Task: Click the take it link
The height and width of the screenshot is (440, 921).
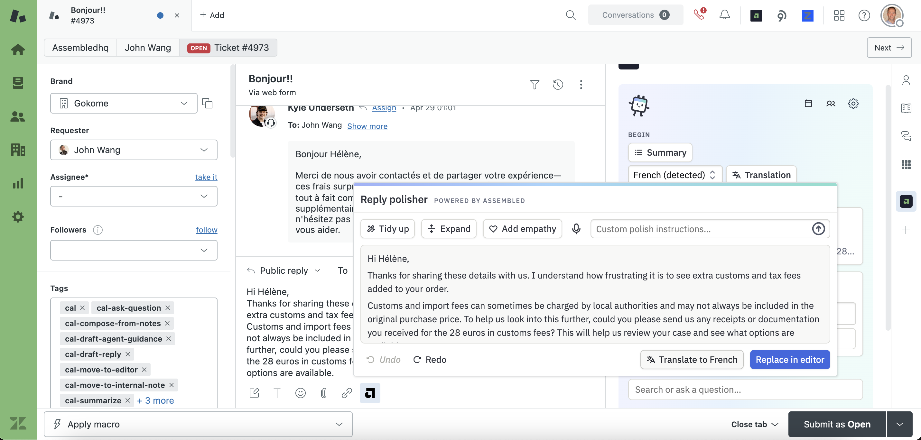Action: (x=206, y=177)
